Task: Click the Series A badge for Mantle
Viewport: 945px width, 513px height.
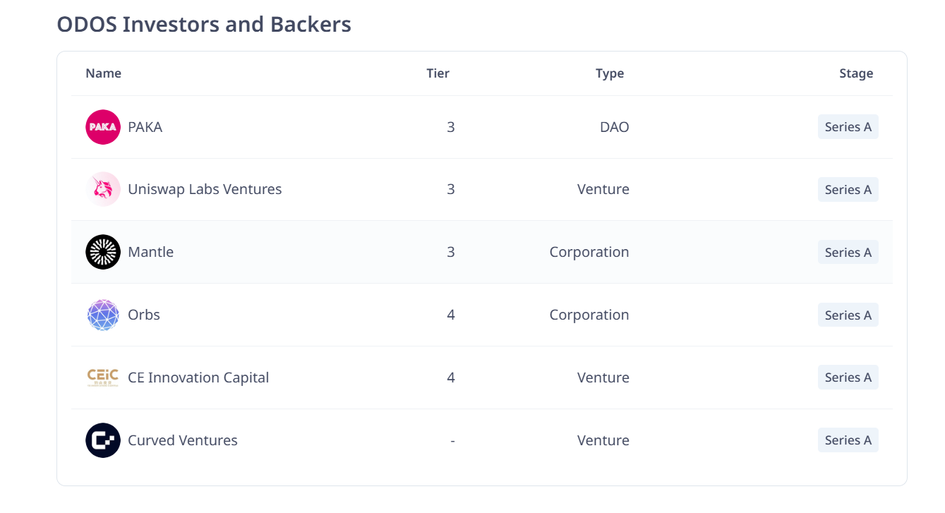Action: (x=848, y=252)
